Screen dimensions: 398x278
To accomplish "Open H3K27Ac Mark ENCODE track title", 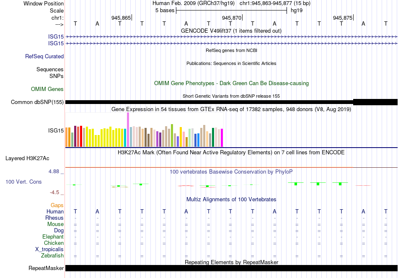I will click(x=231, y=153).
